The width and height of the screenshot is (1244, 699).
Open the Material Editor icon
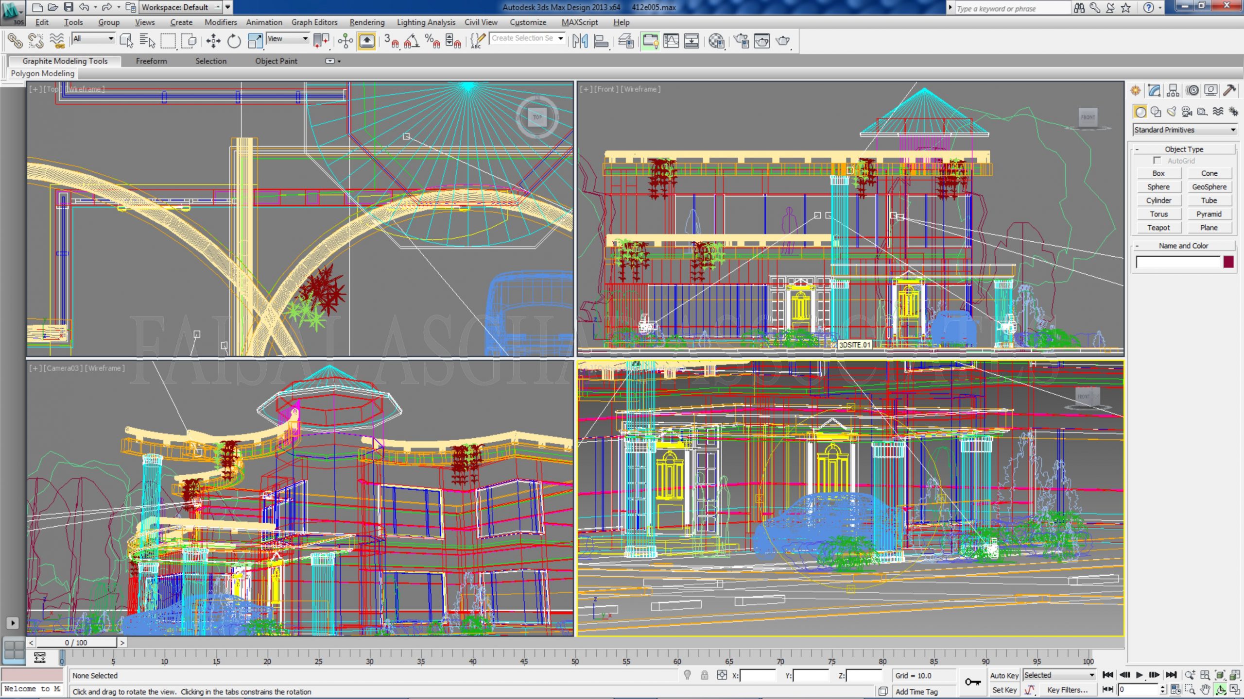(716, 41)
